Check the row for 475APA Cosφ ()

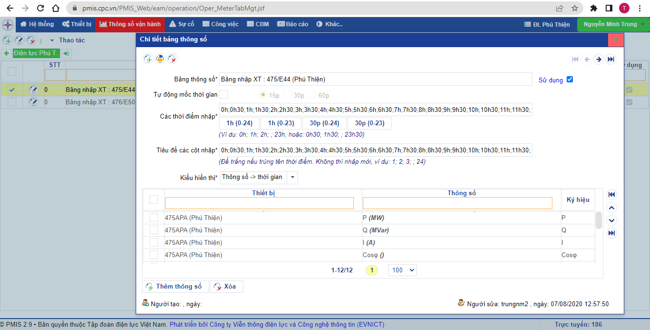[x=154, y=255]
